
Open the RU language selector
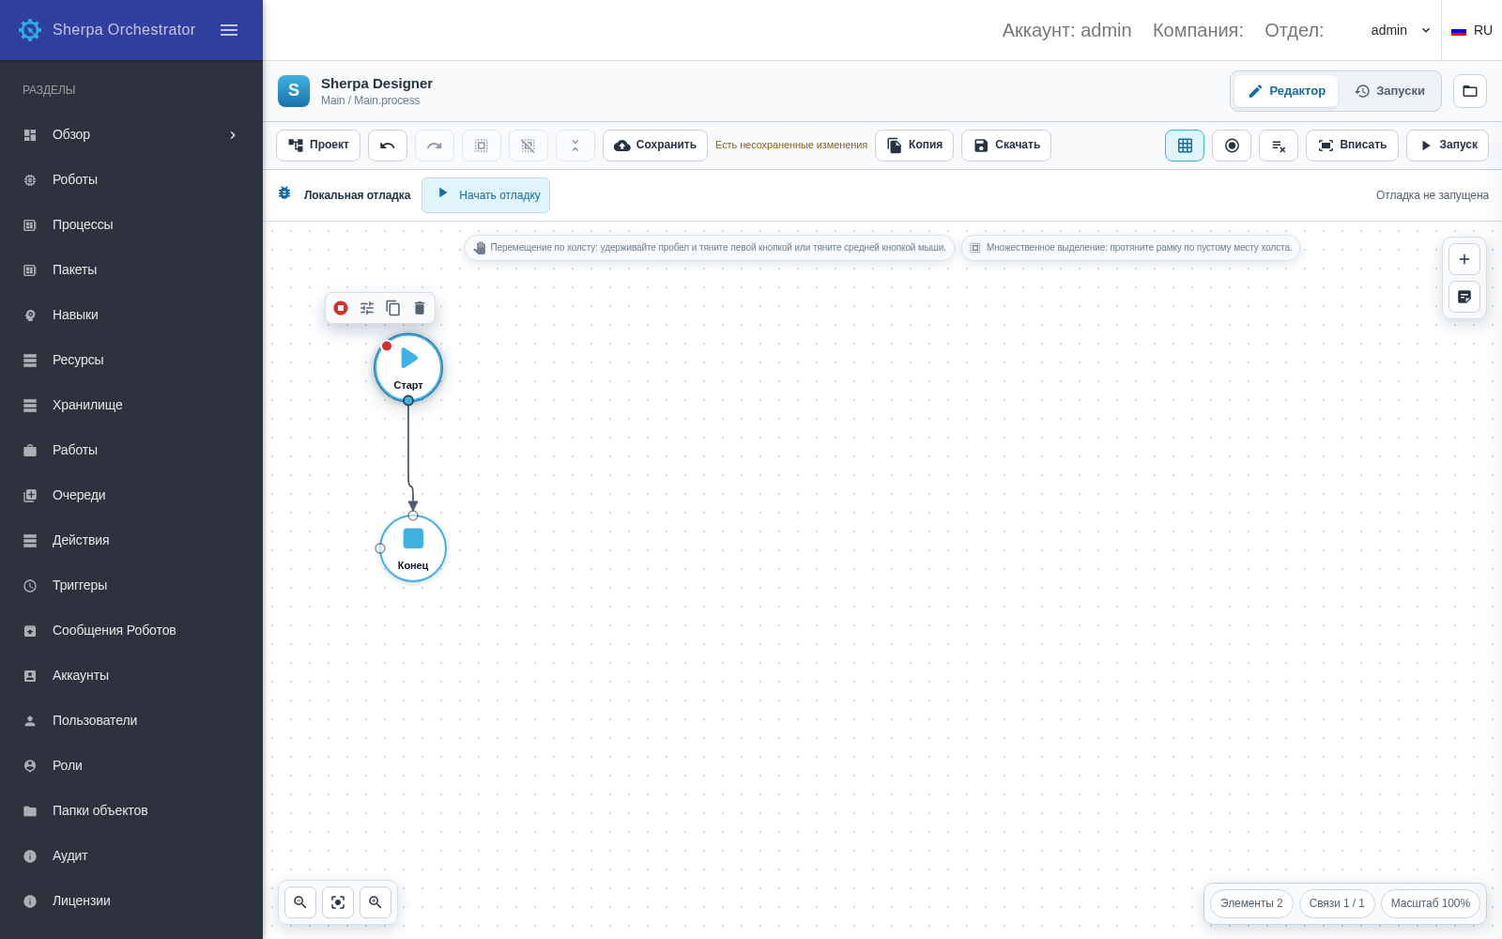pos(1471,30)
